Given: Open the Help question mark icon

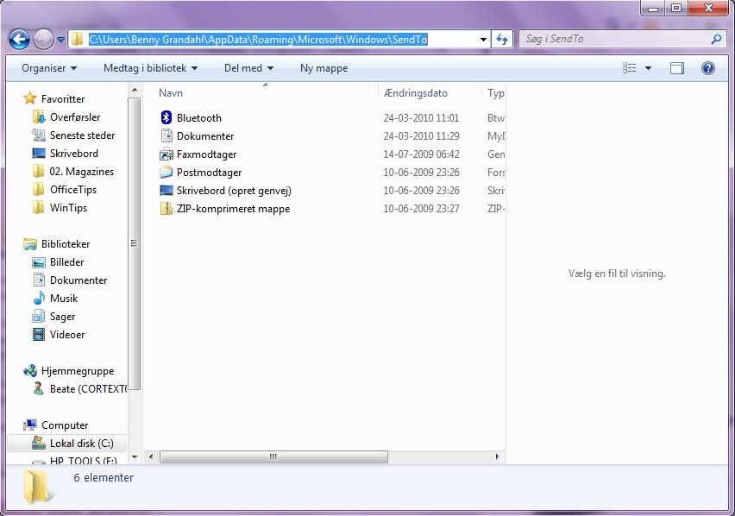Looking at the screenshot, I should (707, 68).
